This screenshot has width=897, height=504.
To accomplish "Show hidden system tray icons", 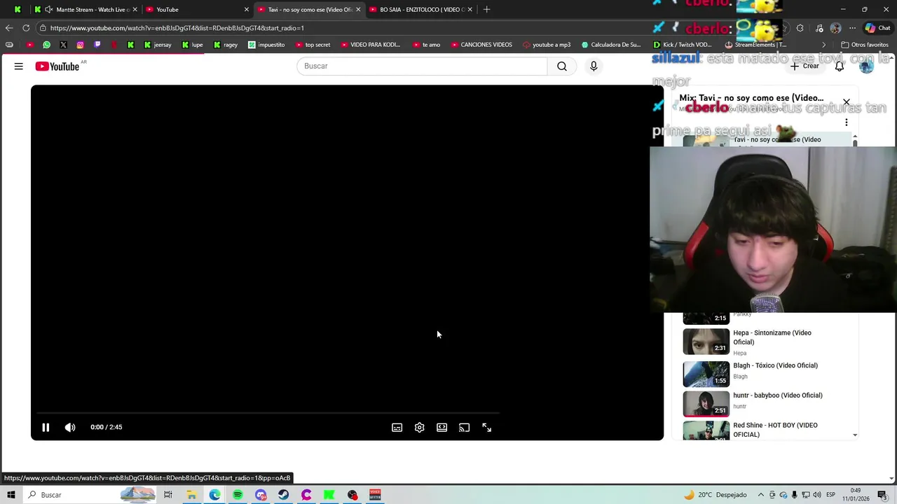I will [x=761, y=495].
